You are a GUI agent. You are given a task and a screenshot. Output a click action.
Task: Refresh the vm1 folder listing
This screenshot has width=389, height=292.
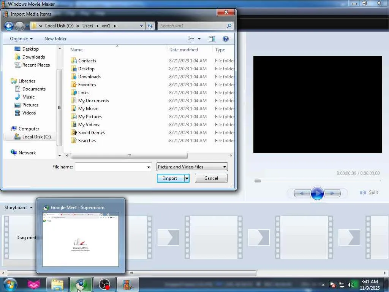pos(150,26)
